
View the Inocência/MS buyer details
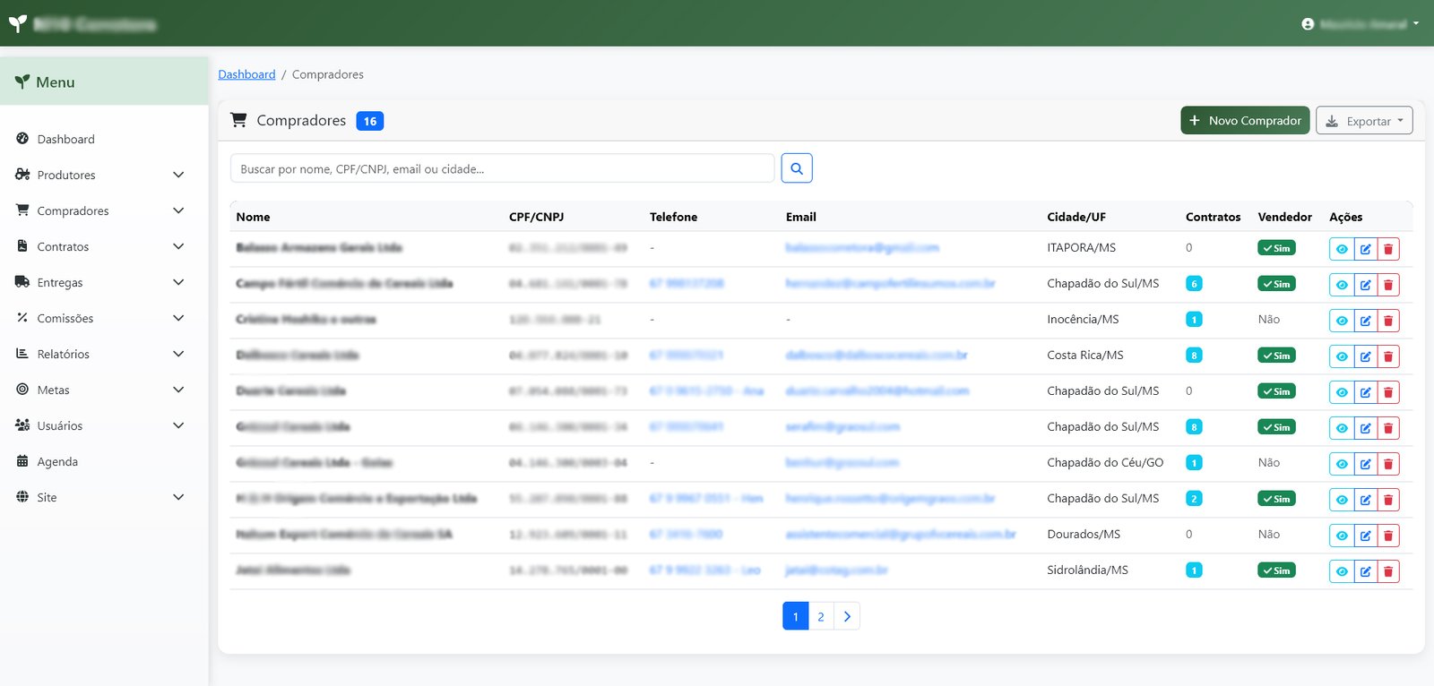(x=1342, y=321)
